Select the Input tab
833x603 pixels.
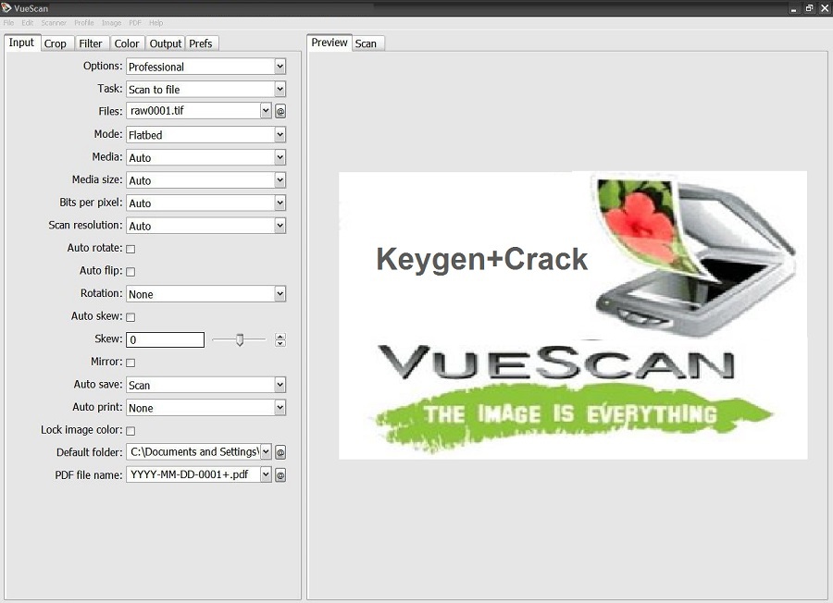pos(22,43)
